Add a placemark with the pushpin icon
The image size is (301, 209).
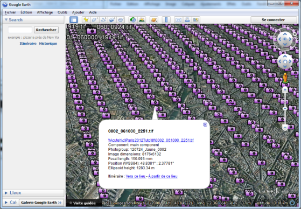pos(86,20)
